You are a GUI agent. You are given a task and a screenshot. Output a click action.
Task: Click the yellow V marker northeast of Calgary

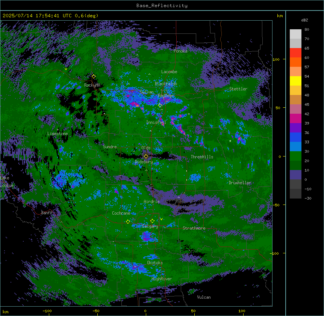161,219
